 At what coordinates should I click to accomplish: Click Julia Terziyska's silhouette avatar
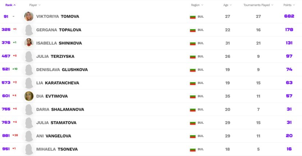29,57
